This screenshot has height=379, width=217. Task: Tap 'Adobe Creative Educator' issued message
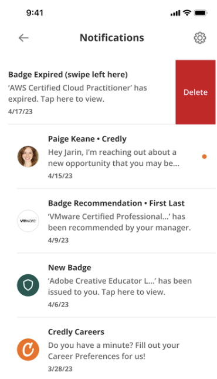120,286
